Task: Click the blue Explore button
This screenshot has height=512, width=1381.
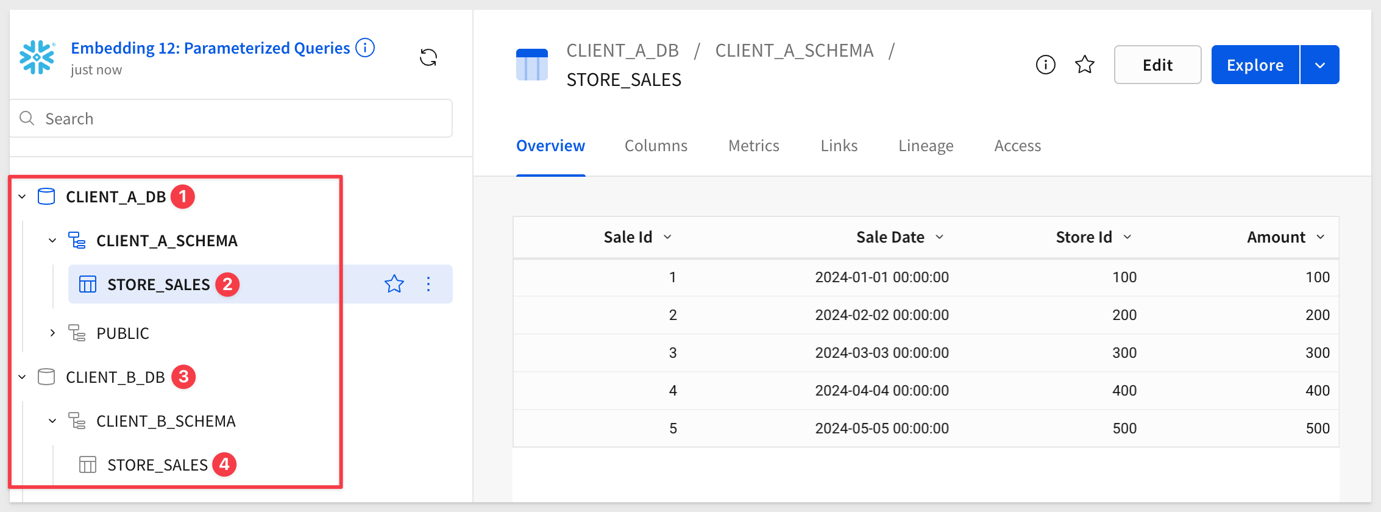Action: (1255, 65)
